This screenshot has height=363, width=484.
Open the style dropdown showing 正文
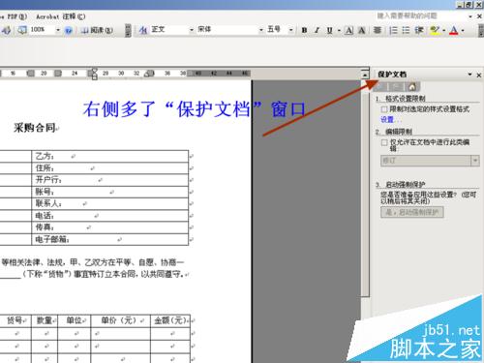(192, 30)
